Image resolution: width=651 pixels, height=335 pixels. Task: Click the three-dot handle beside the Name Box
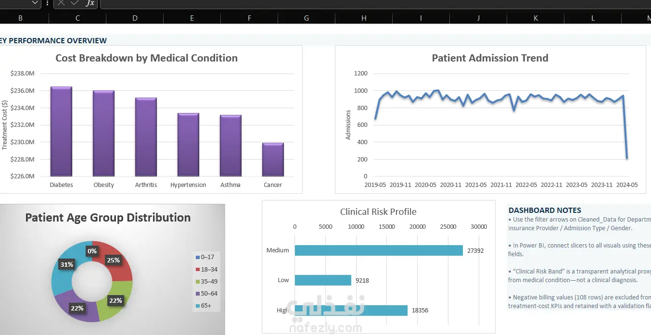pyautogui.click(x=47, y=3)
